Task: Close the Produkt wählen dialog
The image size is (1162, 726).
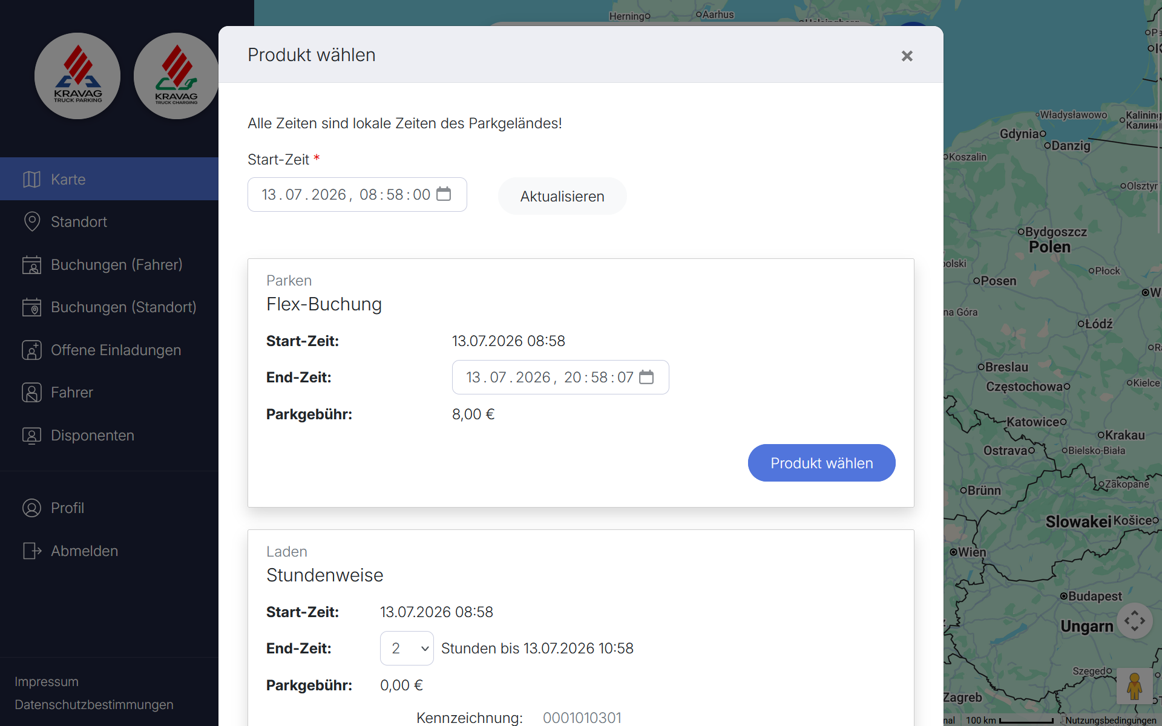Action: pos(907,56)
